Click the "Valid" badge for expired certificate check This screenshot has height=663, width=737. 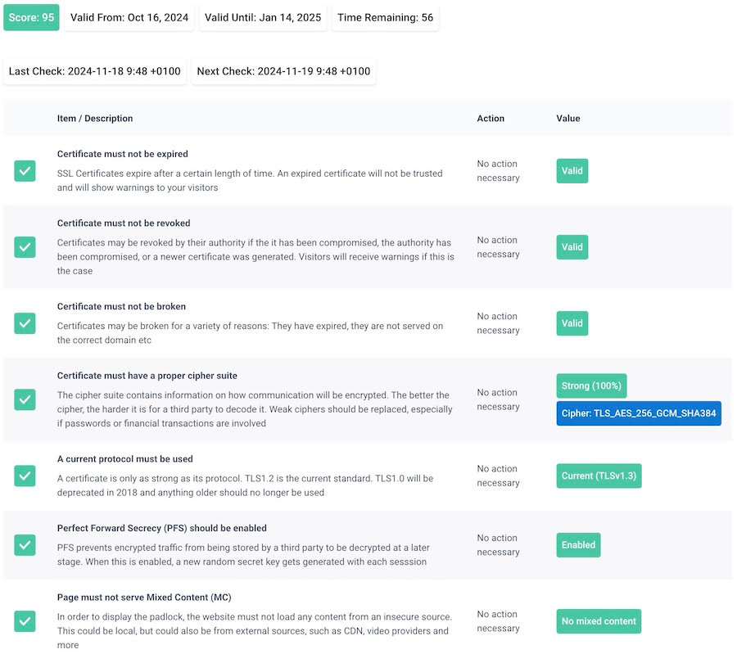tap(572, 171)
